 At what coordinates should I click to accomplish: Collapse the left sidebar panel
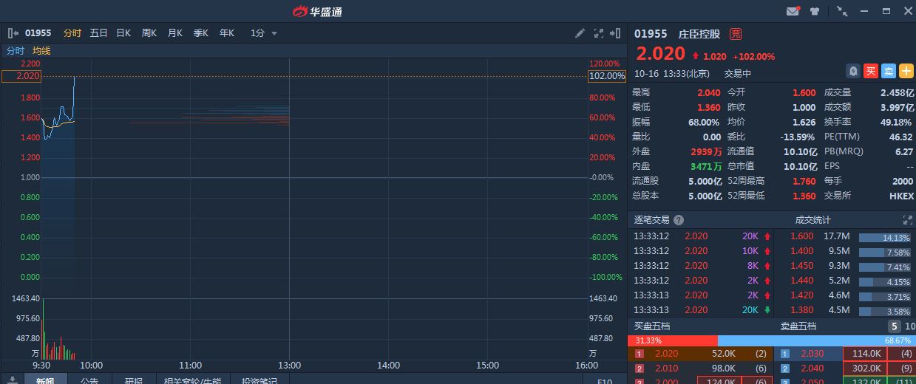(x=13, y=33)
